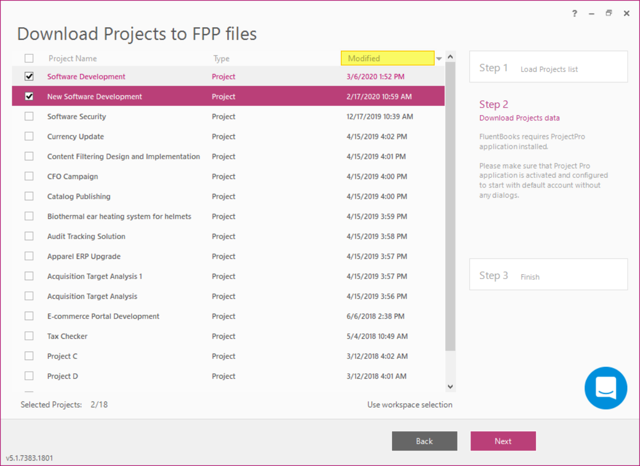The height and width of the screenshot is (466, 640).
Task: Sort by the Modified column header
Action: tap(388, 58)
